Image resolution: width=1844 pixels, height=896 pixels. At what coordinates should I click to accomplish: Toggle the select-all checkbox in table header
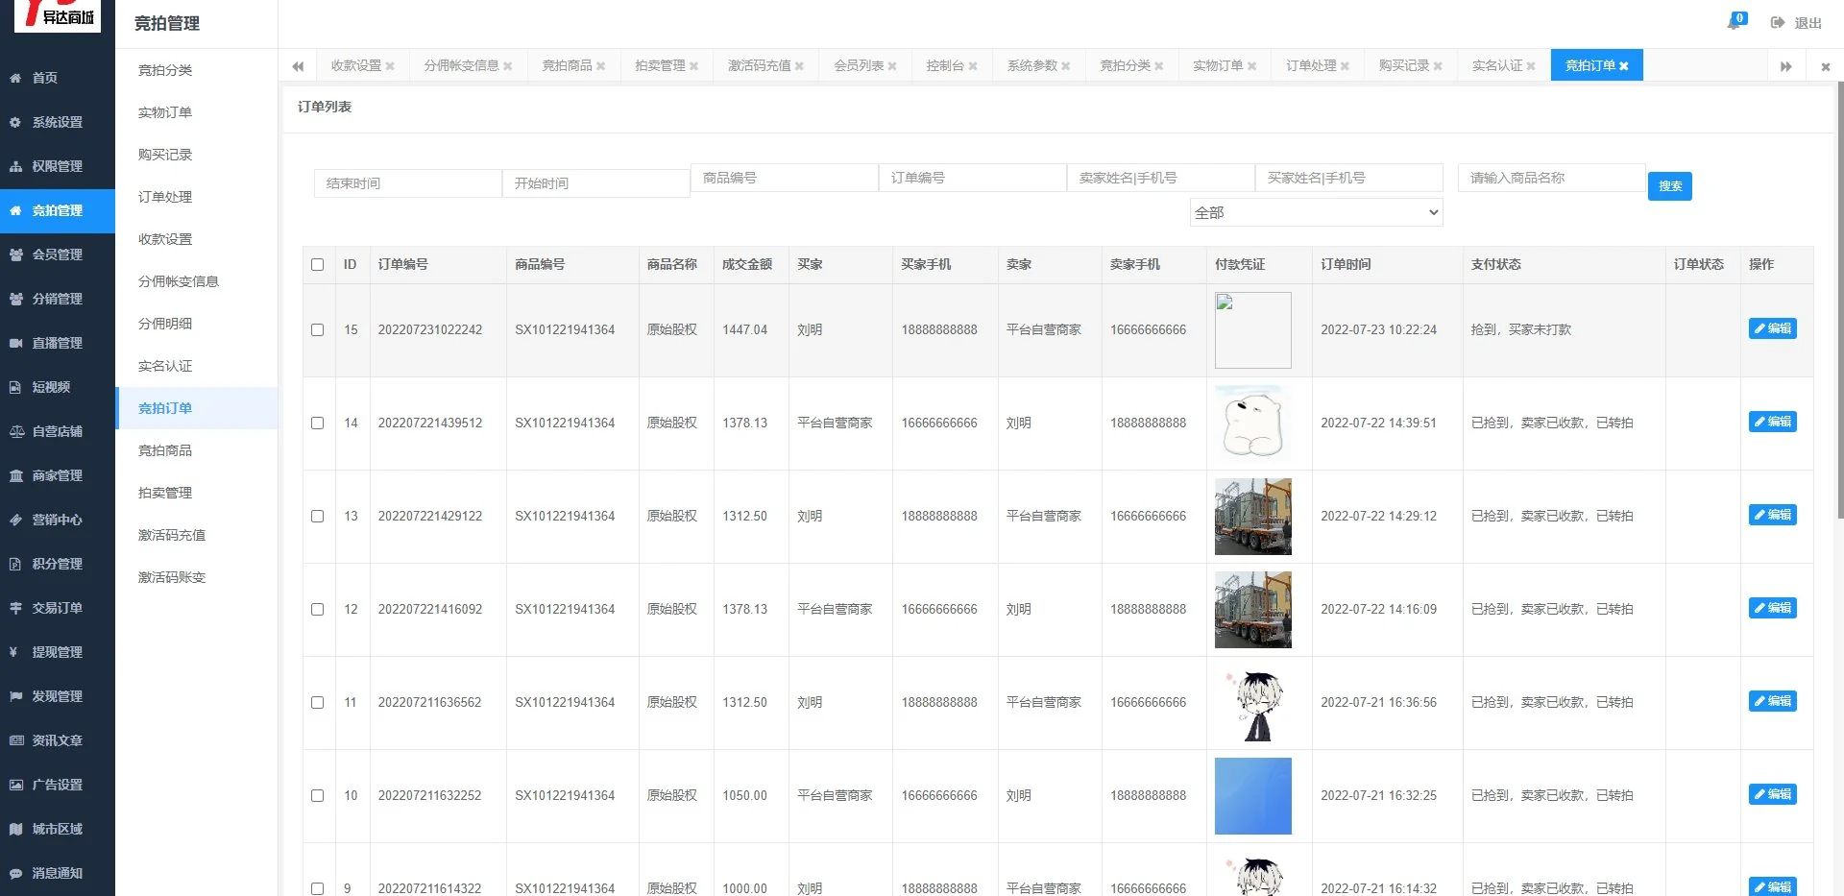pos(318,264)
